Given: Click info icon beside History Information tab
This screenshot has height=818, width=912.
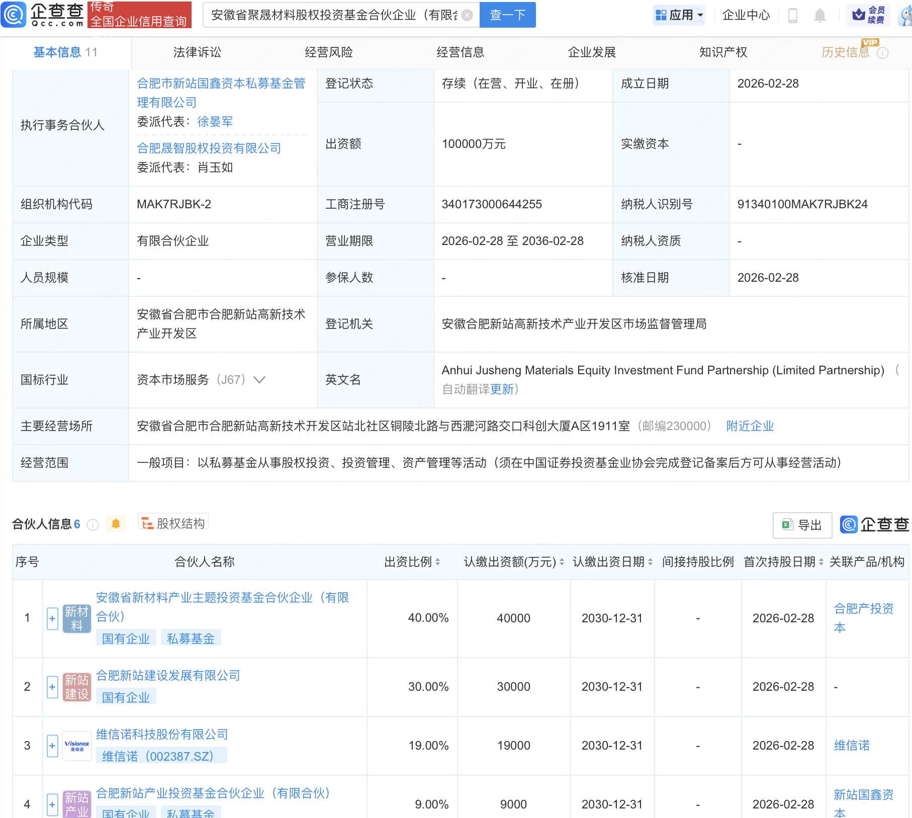Looking at the screenshot, I should click(883, 53).
